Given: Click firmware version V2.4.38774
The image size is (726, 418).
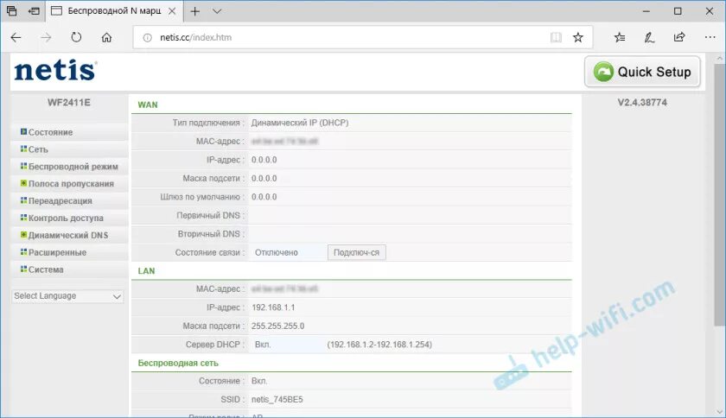Looking at the screenshot, I should pyautogui.click(x=642, y=103).
